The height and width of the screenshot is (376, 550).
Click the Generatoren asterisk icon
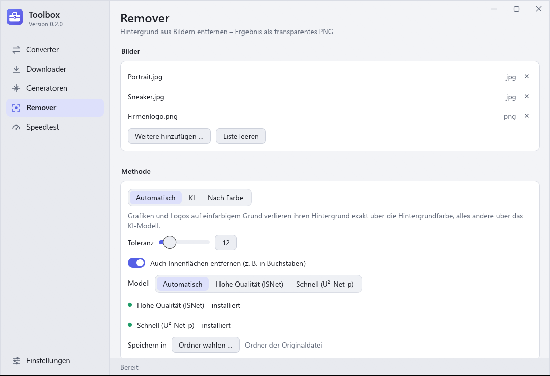pyautogui.click(x=16, y=88)
